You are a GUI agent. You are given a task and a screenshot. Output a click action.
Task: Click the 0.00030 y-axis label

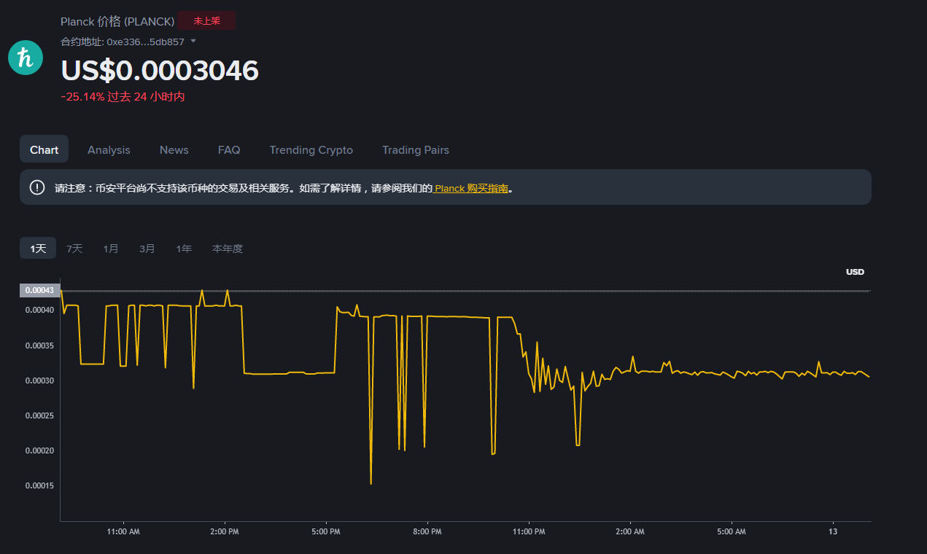click(39, 381)
